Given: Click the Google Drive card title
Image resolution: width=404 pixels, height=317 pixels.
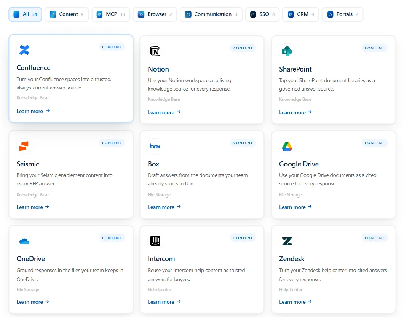Looking at the screenshot, I should pos(299,164).
